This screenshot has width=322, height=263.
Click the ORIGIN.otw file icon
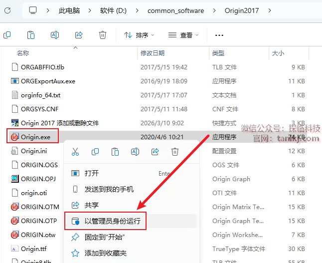pos(15,235)
